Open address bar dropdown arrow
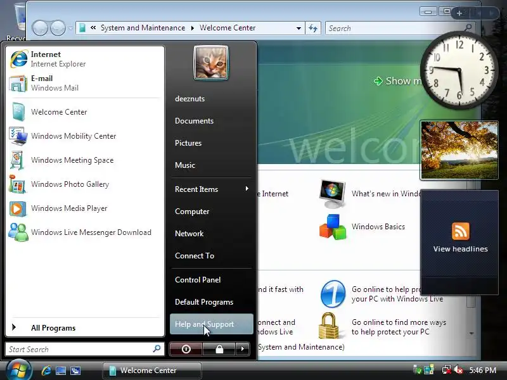The image size is (507, 380). click(x=298, y=28)
